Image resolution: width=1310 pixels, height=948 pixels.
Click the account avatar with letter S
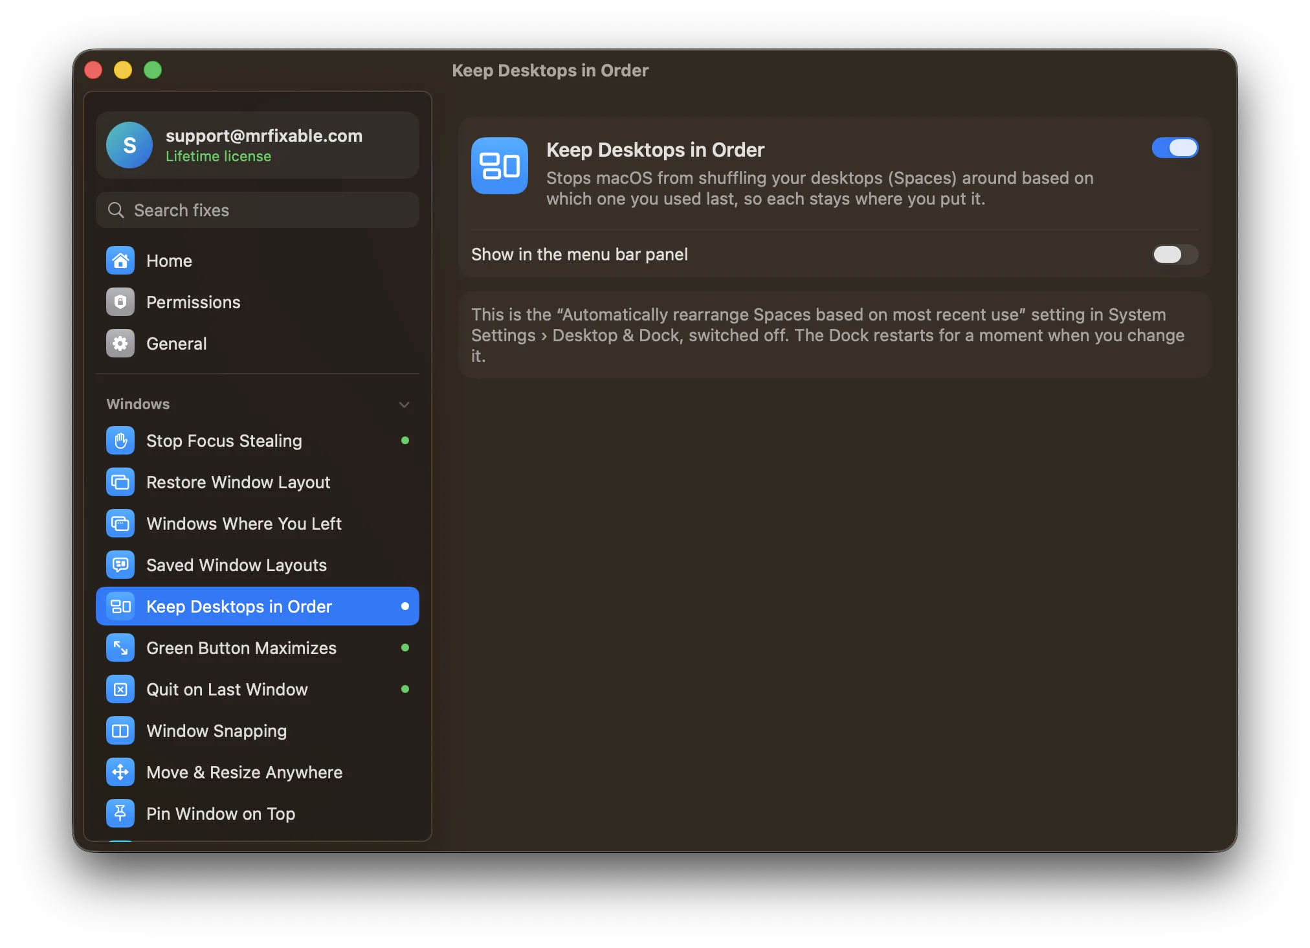(129, 145)
